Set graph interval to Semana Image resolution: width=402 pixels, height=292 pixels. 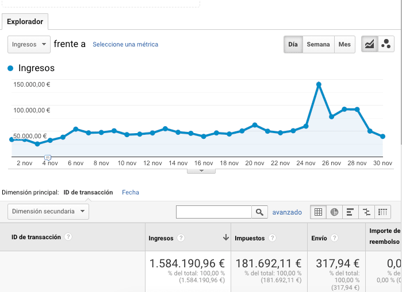[318, 44]
